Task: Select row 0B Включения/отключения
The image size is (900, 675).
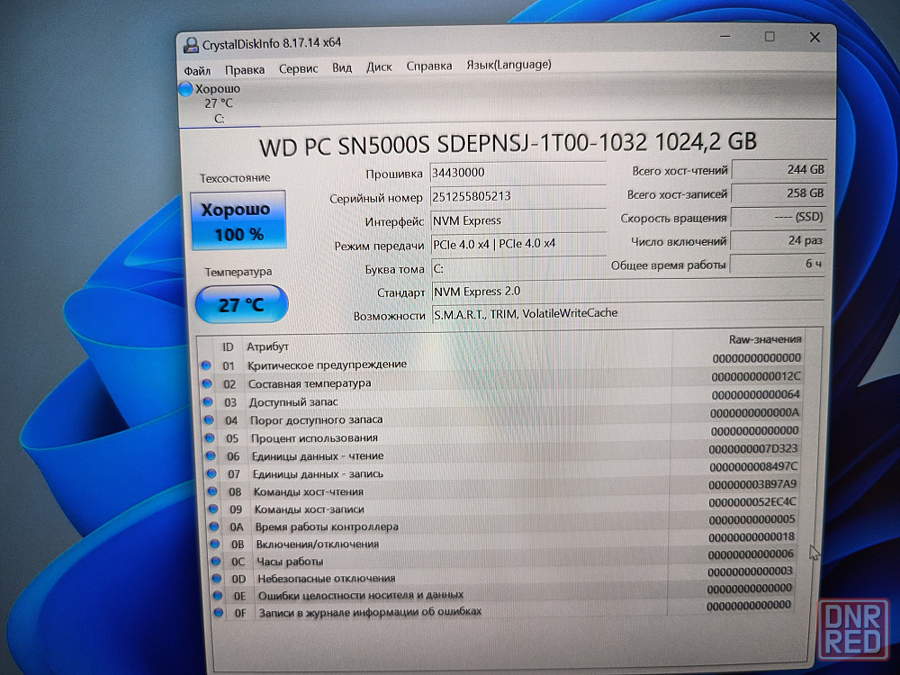Action: (x=501, y=541)
